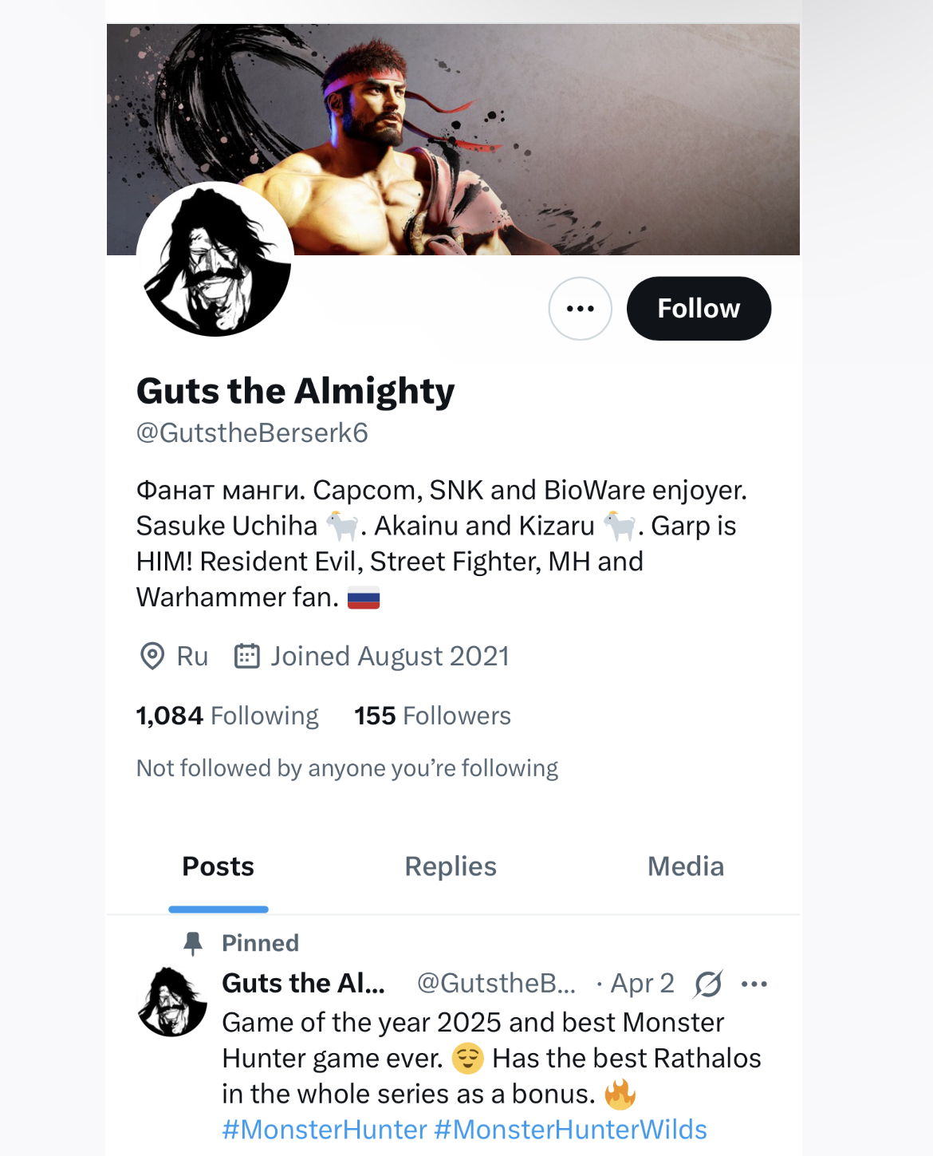The width and height of the screenshot is (933, 1156).
Task: Click the Guts the Al... author name on post
Action: [303, 983]
